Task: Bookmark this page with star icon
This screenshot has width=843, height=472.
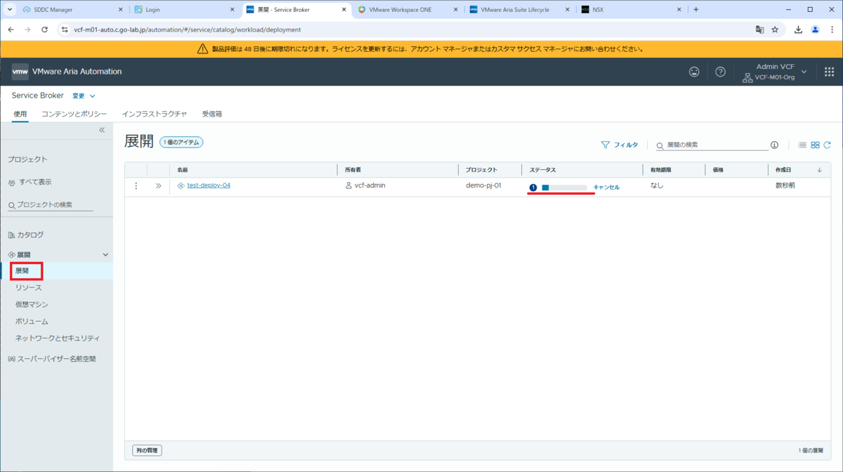Action: [x=775, y=29]
